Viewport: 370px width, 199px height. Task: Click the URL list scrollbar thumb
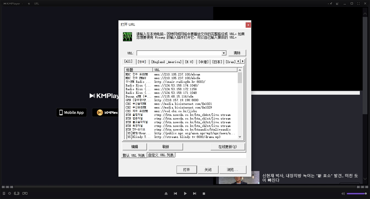[240, 78]
